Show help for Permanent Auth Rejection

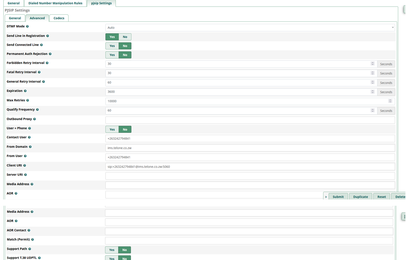click(50, 54)
